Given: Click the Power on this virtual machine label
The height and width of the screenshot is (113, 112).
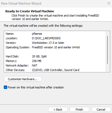Looking at the screenshot, I should tap(36, 87).
